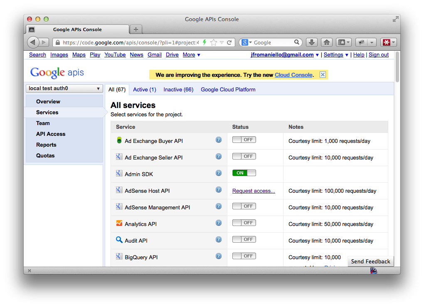Follow the Cloud Console link
The image size is (424, 307).
tap(293, 75)
